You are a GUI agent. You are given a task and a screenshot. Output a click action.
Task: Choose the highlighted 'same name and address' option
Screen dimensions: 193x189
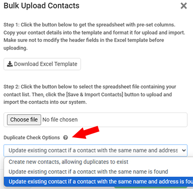(x=98, y=182)
